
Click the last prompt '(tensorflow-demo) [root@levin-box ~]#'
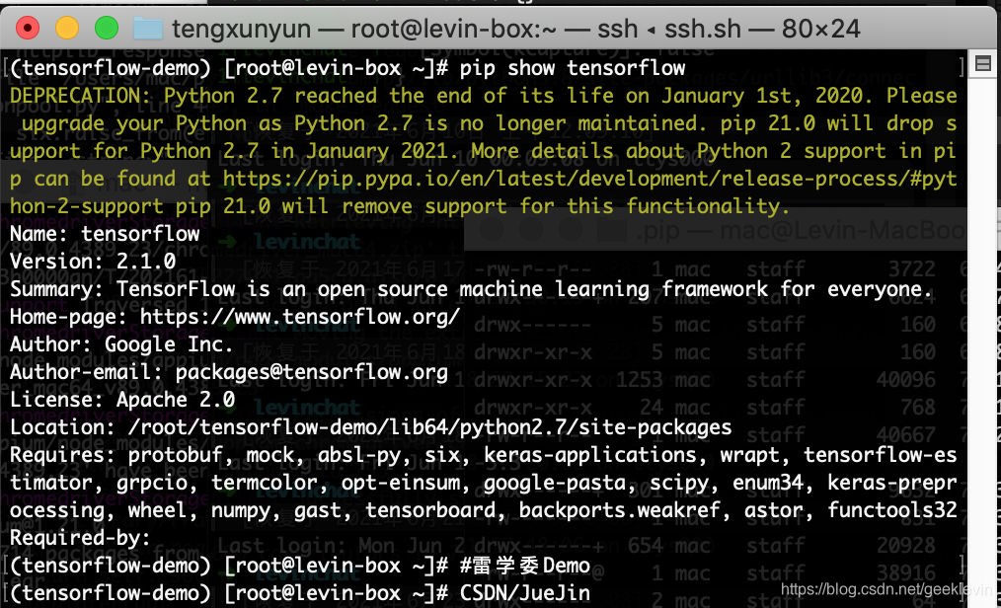click(229, 593)
